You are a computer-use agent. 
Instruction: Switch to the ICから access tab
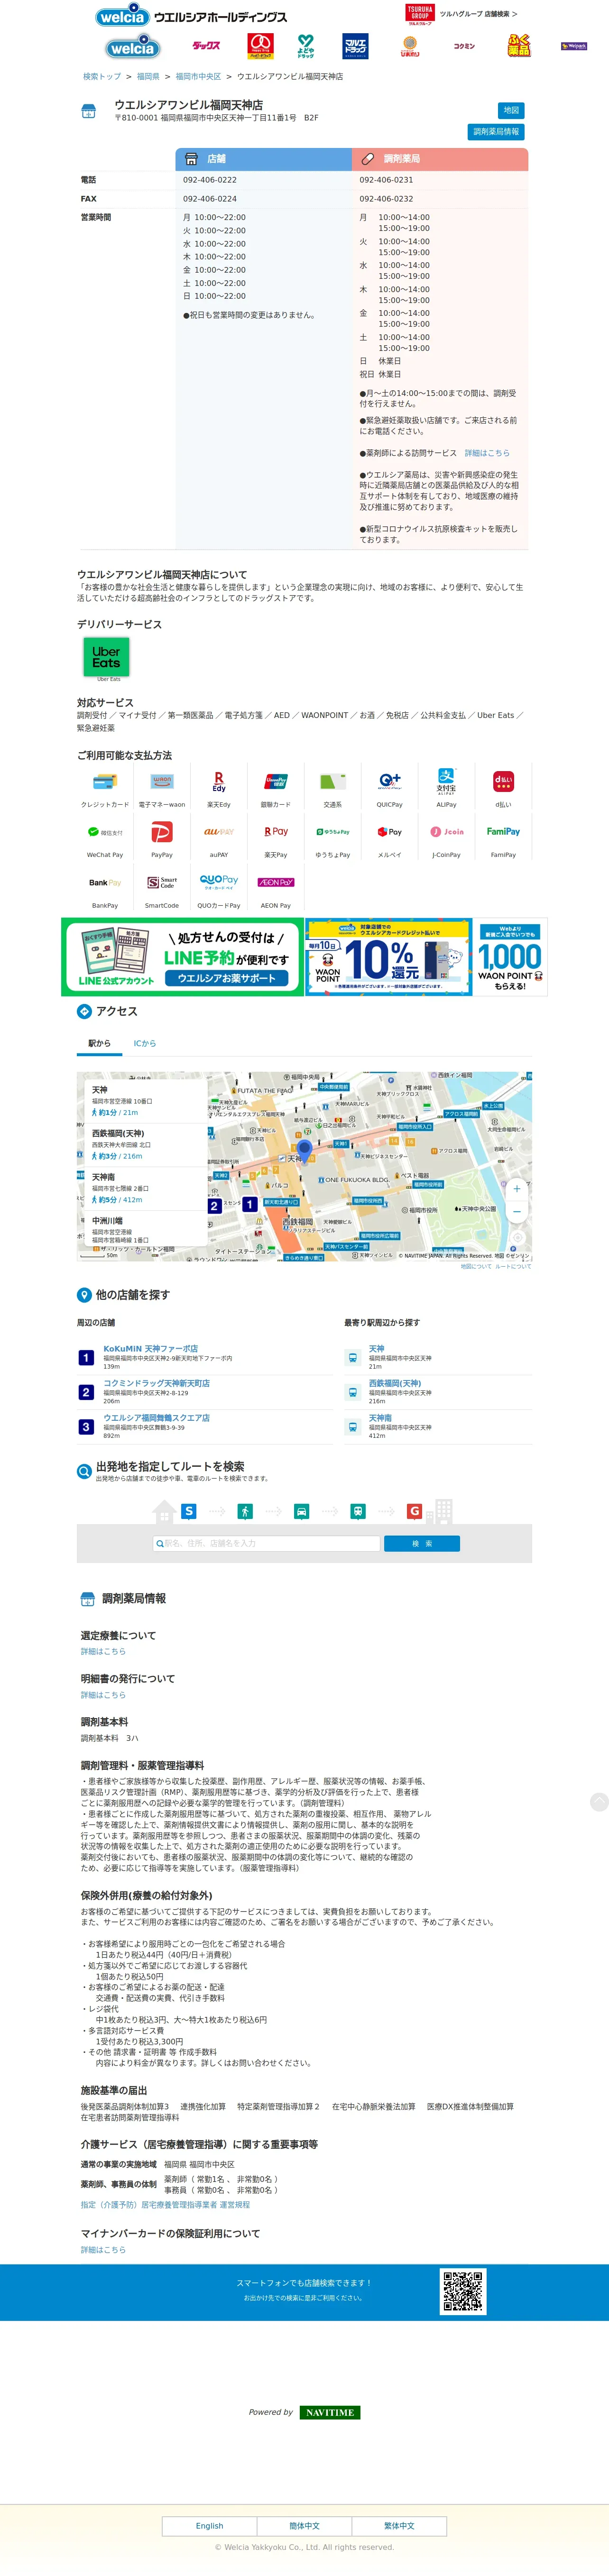145,1043
